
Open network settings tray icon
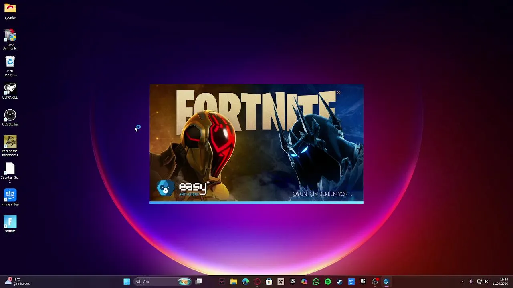[479, 282]
